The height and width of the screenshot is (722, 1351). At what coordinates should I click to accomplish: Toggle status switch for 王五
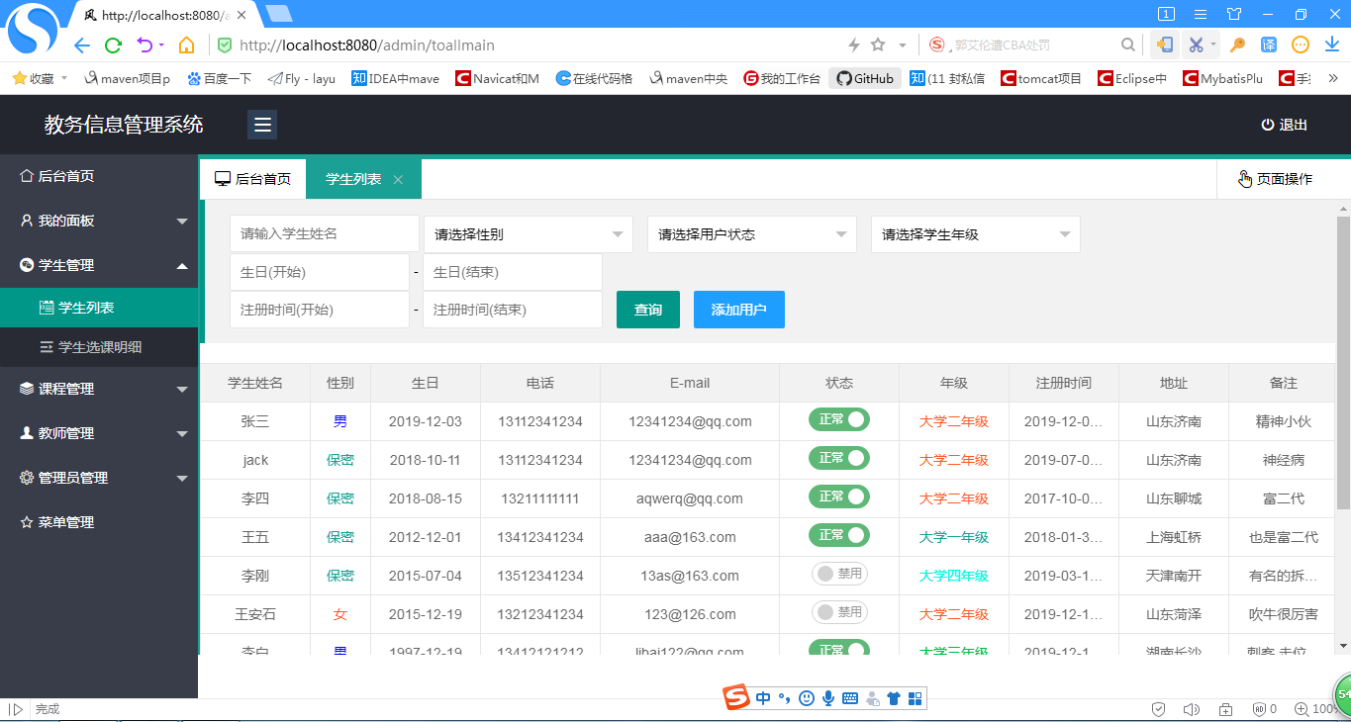click(838, 535)
